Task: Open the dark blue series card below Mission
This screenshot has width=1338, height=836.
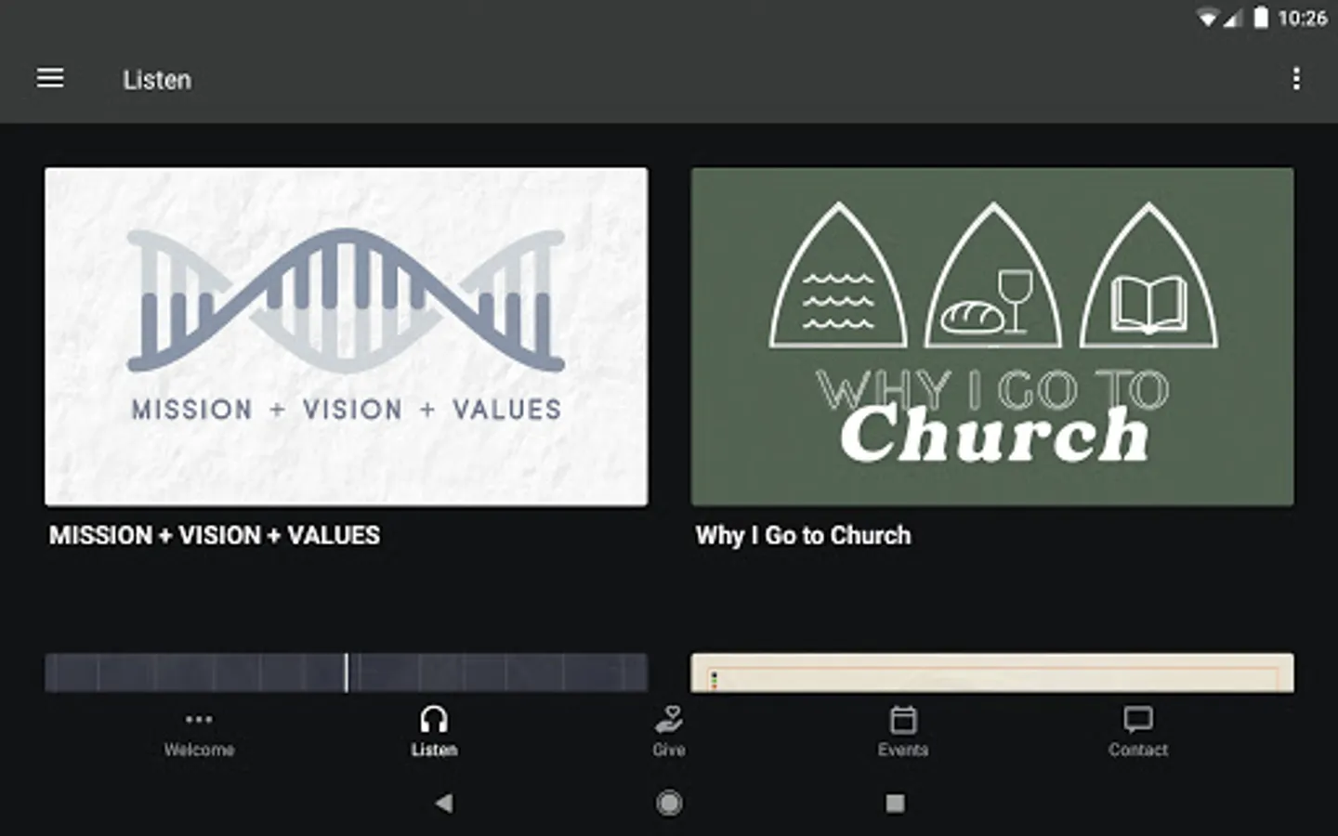Action: tap(347, 673)
